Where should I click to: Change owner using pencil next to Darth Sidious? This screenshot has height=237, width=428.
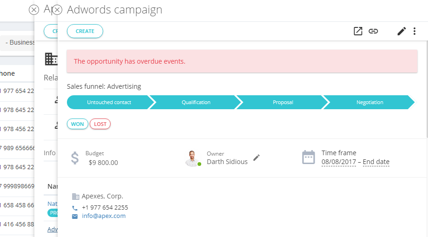coord(257,158)
